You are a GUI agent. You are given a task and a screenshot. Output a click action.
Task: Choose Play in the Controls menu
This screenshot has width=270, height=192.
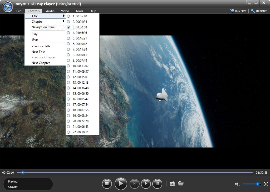[45, 34]
